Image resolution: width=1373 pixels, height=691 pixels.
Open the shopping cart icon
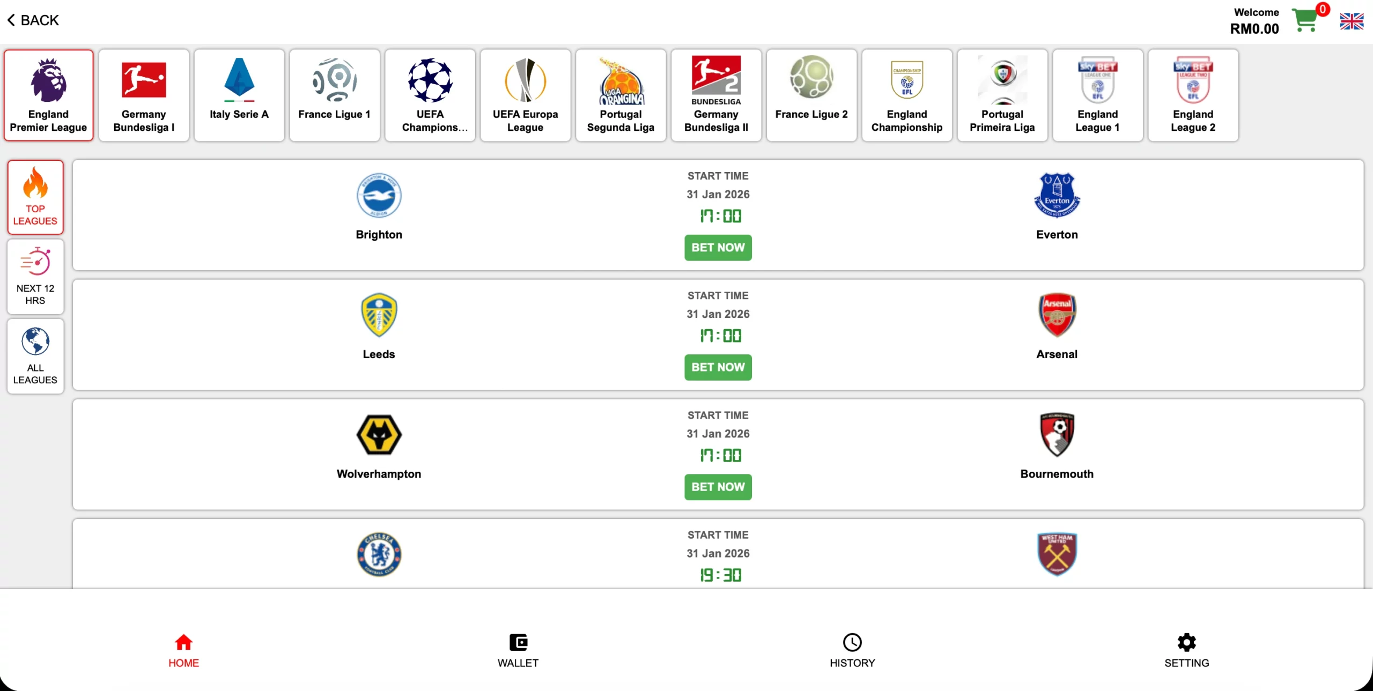tap(1305, 20)
